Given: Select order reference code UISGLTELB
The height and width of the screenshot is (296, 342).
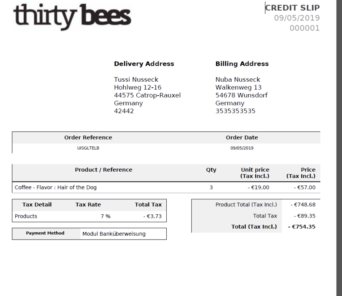Looking at the screenshot, I should pos(88,148).
